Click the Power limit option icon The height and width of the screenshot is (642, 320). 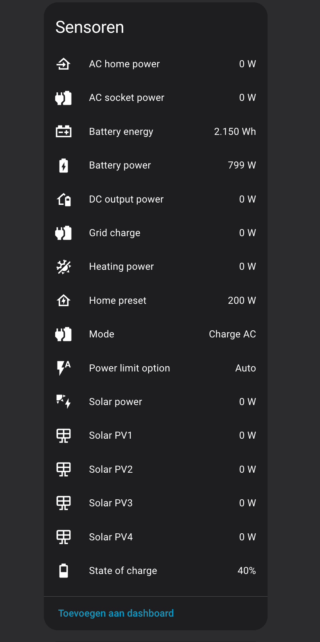pos(63,368)
